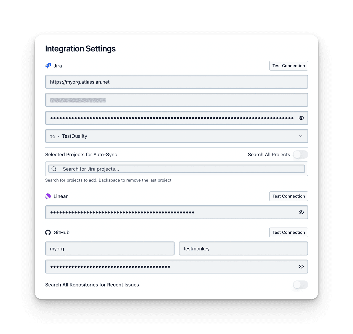353x334 pixels.
Task: Click the Linear logo icon
Action: [x=48, y=196]
